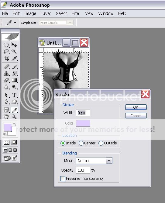
Task: Select the Type tool
Action: tap(14, 95)
